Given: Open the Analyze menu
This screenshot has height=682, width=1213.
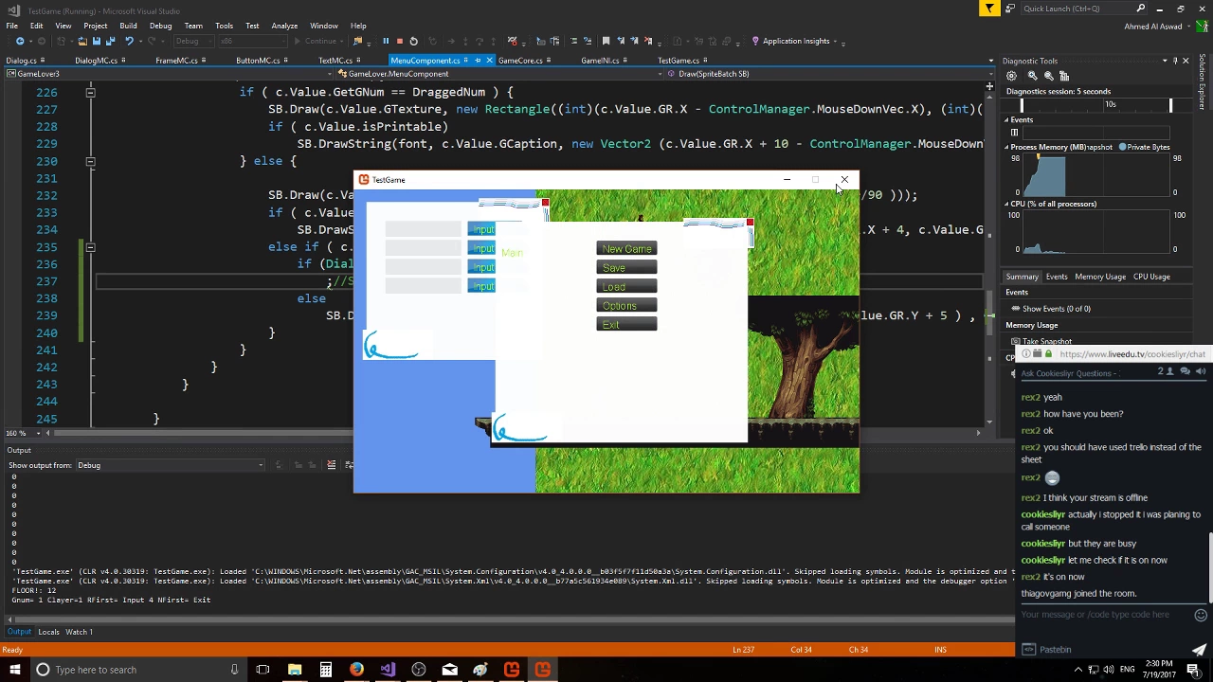Looking at the screenshot, I should click(x=284, y=26).
